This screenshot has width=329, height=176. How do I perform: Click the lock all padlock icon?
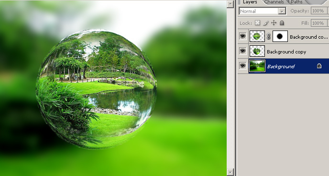(x=282, y=23)
